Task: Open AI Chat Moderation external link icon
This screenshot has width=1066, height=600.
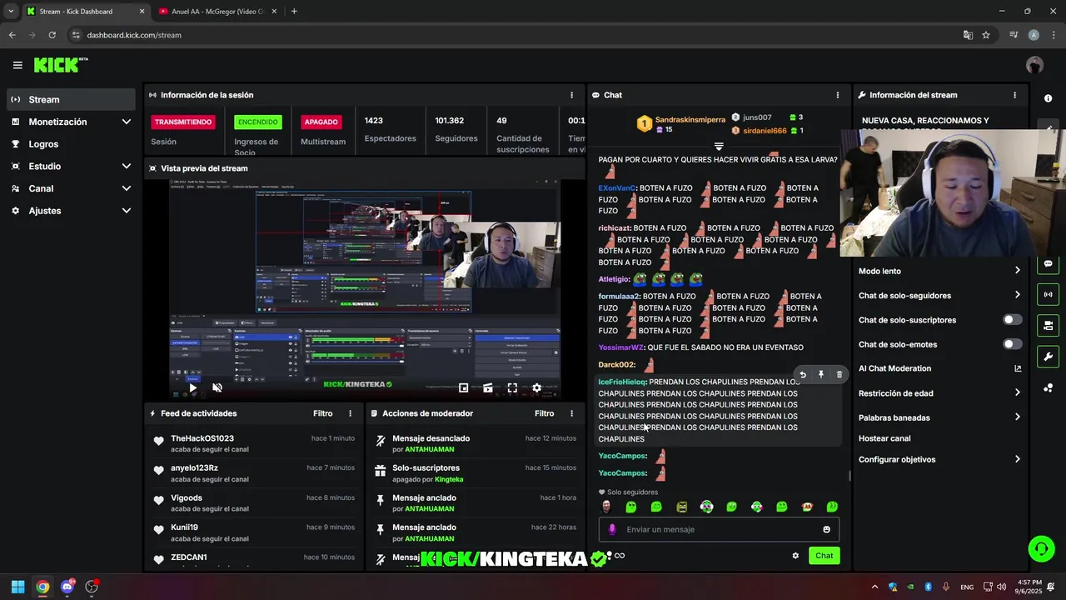Action: [x=1018, y=368]
